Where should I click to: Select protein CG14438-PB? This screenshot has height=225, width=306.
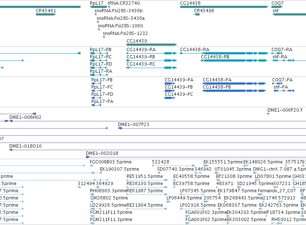click(x=217, y=87)
